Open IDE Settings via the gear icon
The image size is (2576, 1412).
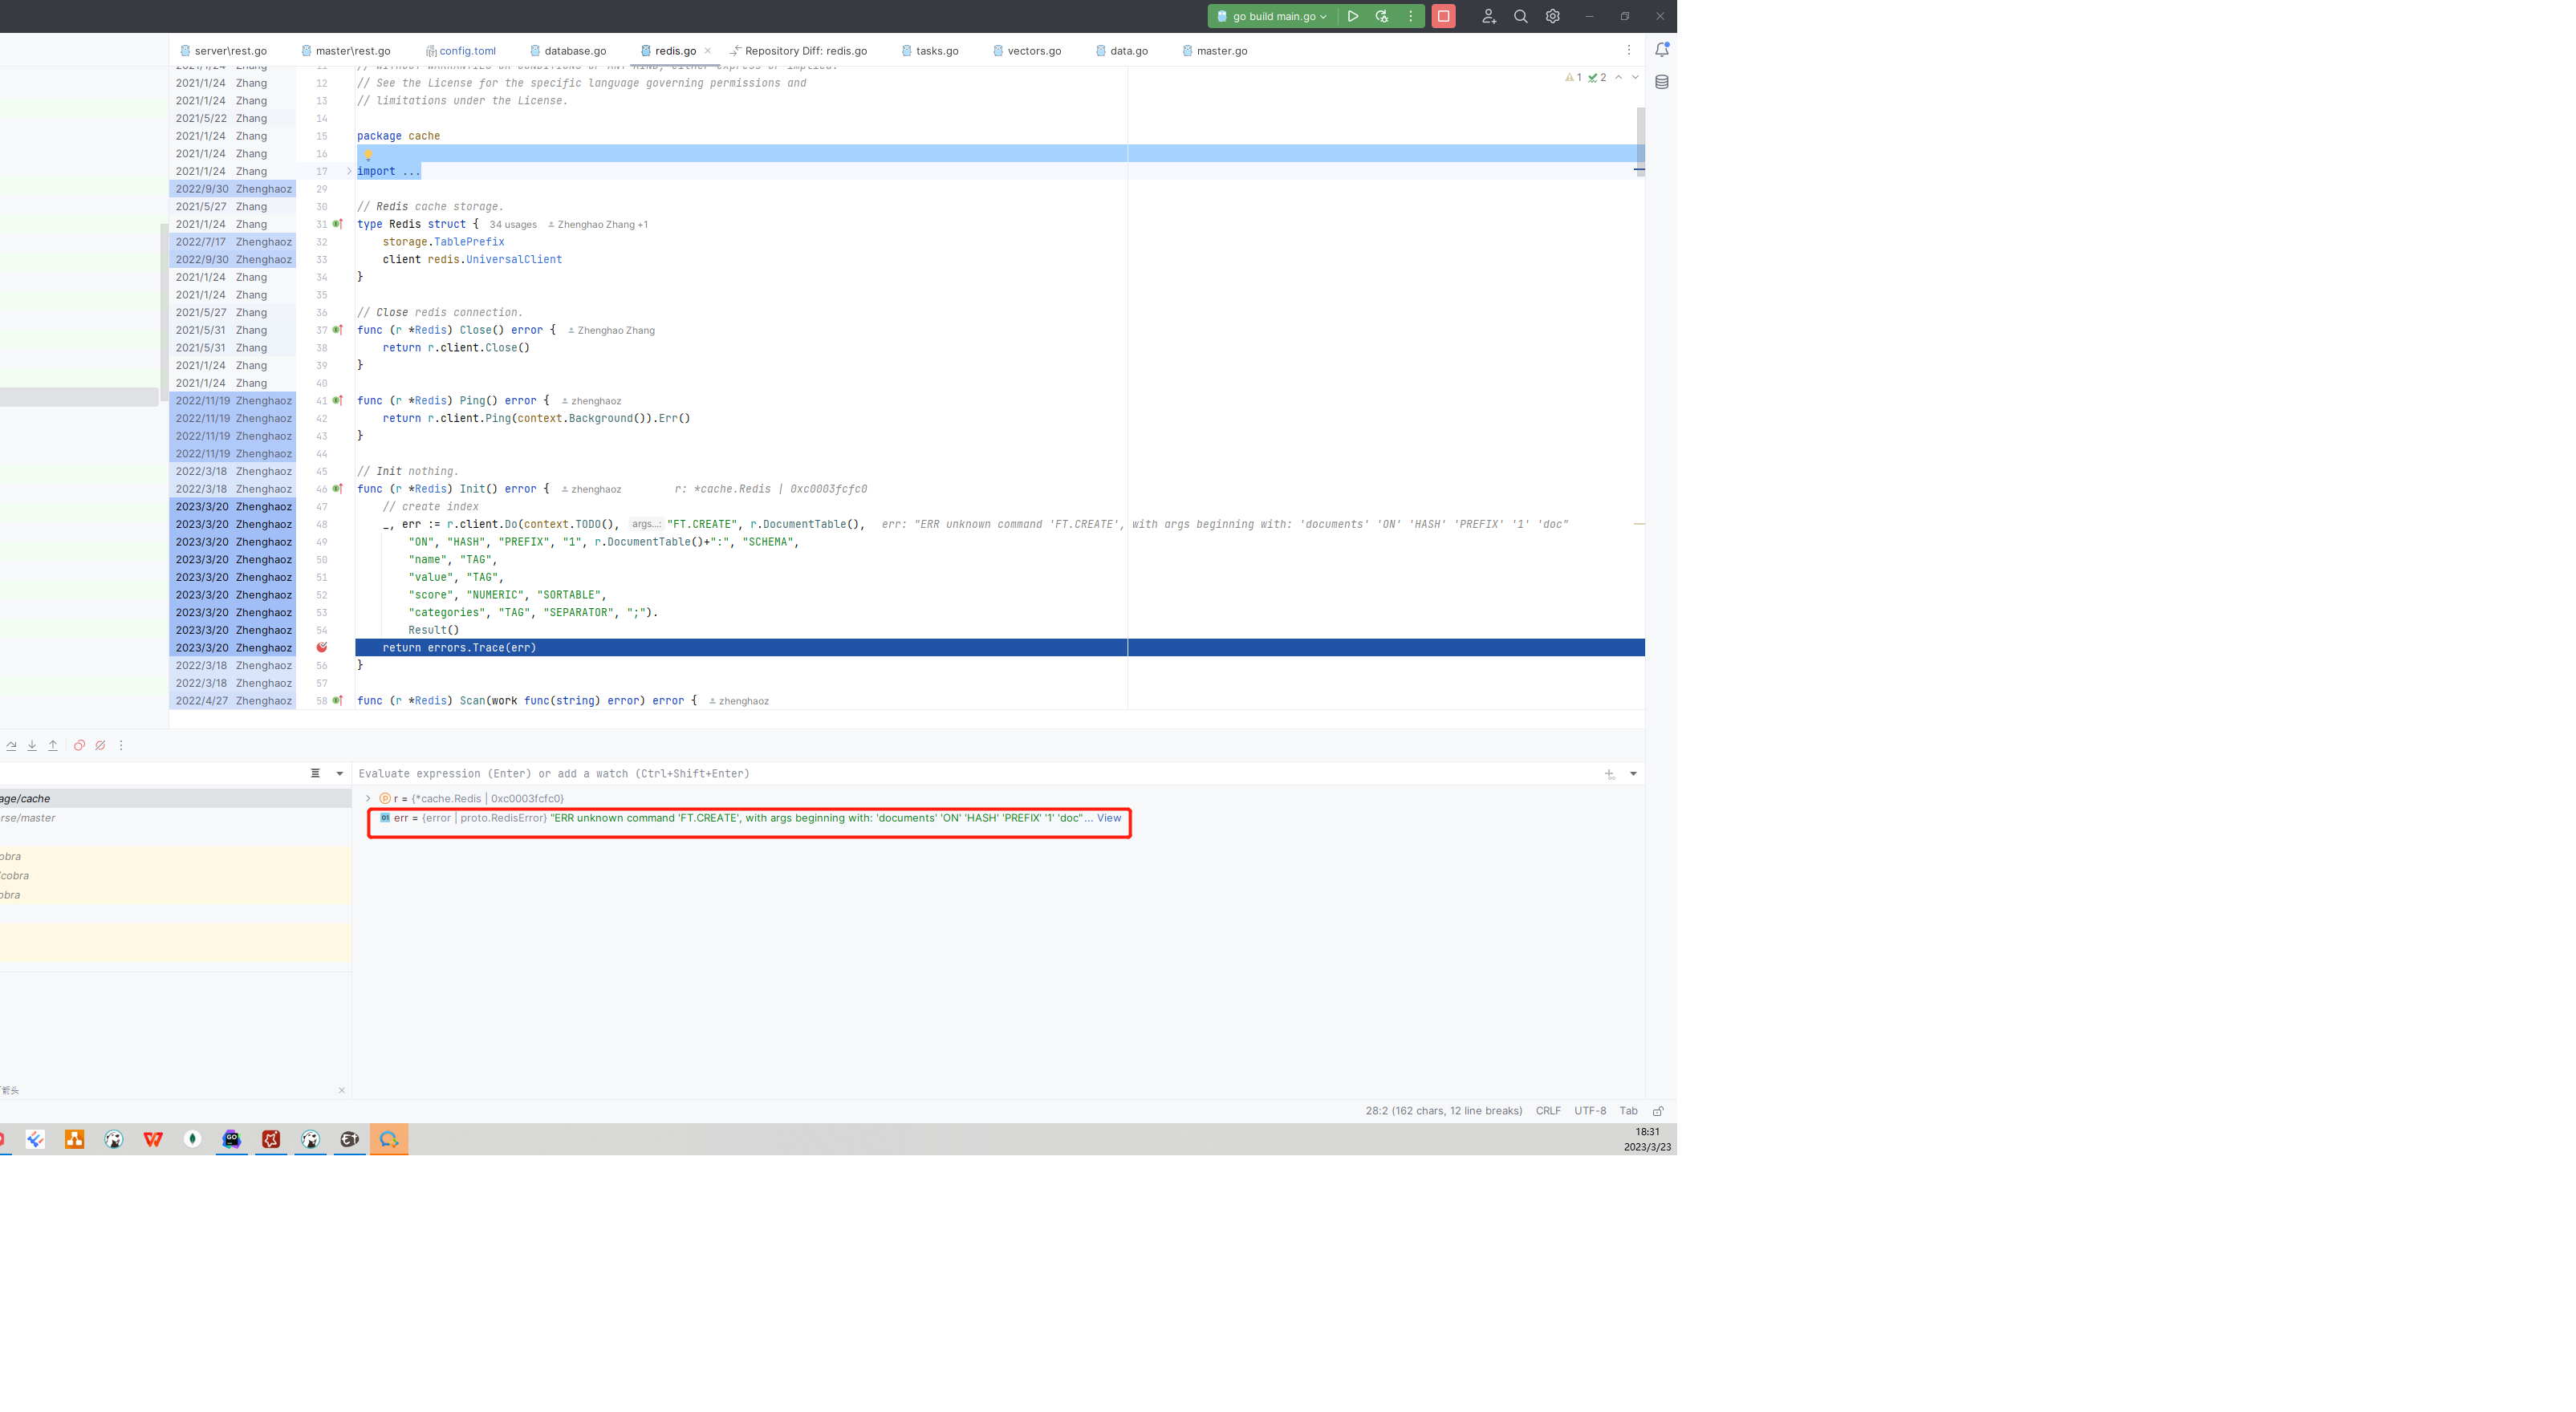pyautogui.click(x=1553, y=16)
